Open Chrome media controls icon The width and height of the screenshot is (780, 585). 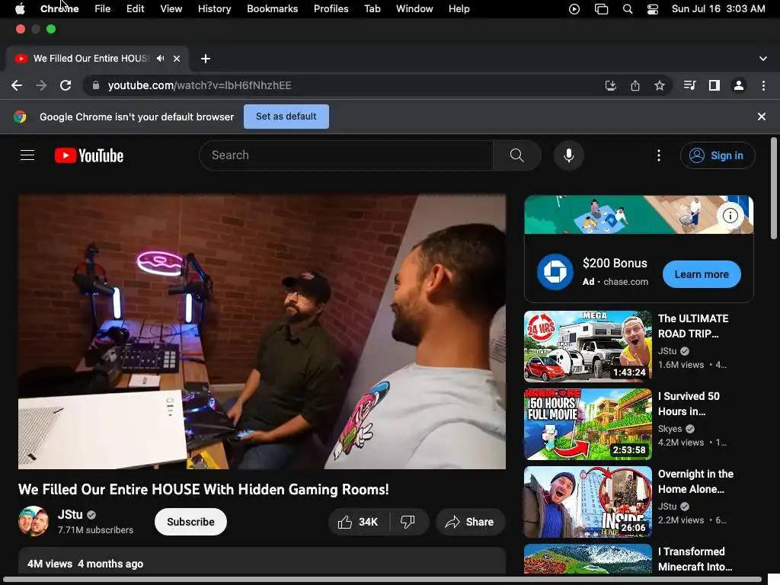689,85
